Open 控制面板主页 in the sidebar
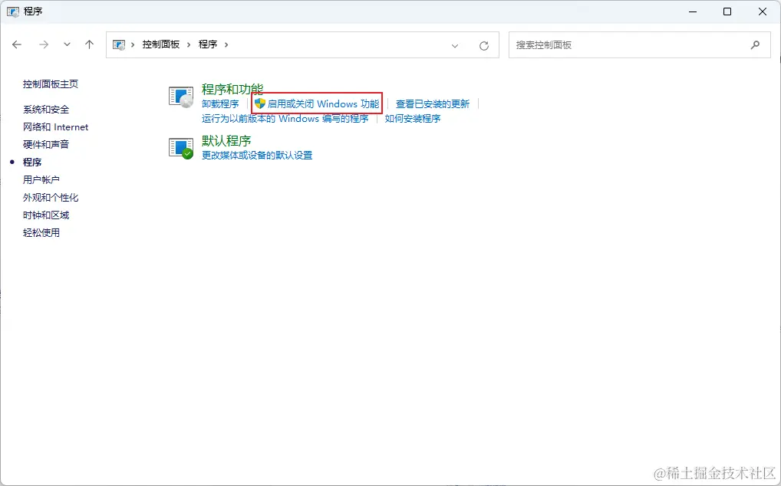 pyautogui.click(x=51, y=84)
